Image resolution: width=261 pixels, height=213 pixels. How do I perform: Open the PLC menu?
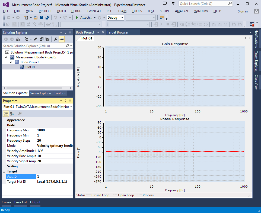(109, 11)
